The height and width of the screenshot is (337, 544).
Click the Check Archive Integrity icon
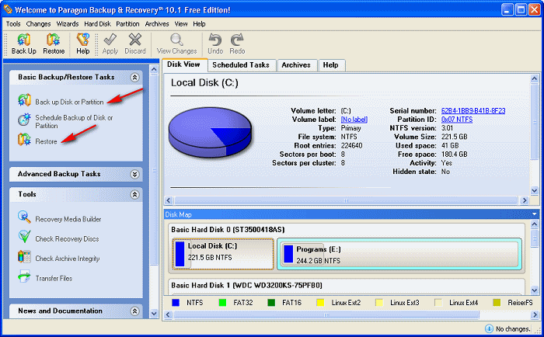(24, 256)
